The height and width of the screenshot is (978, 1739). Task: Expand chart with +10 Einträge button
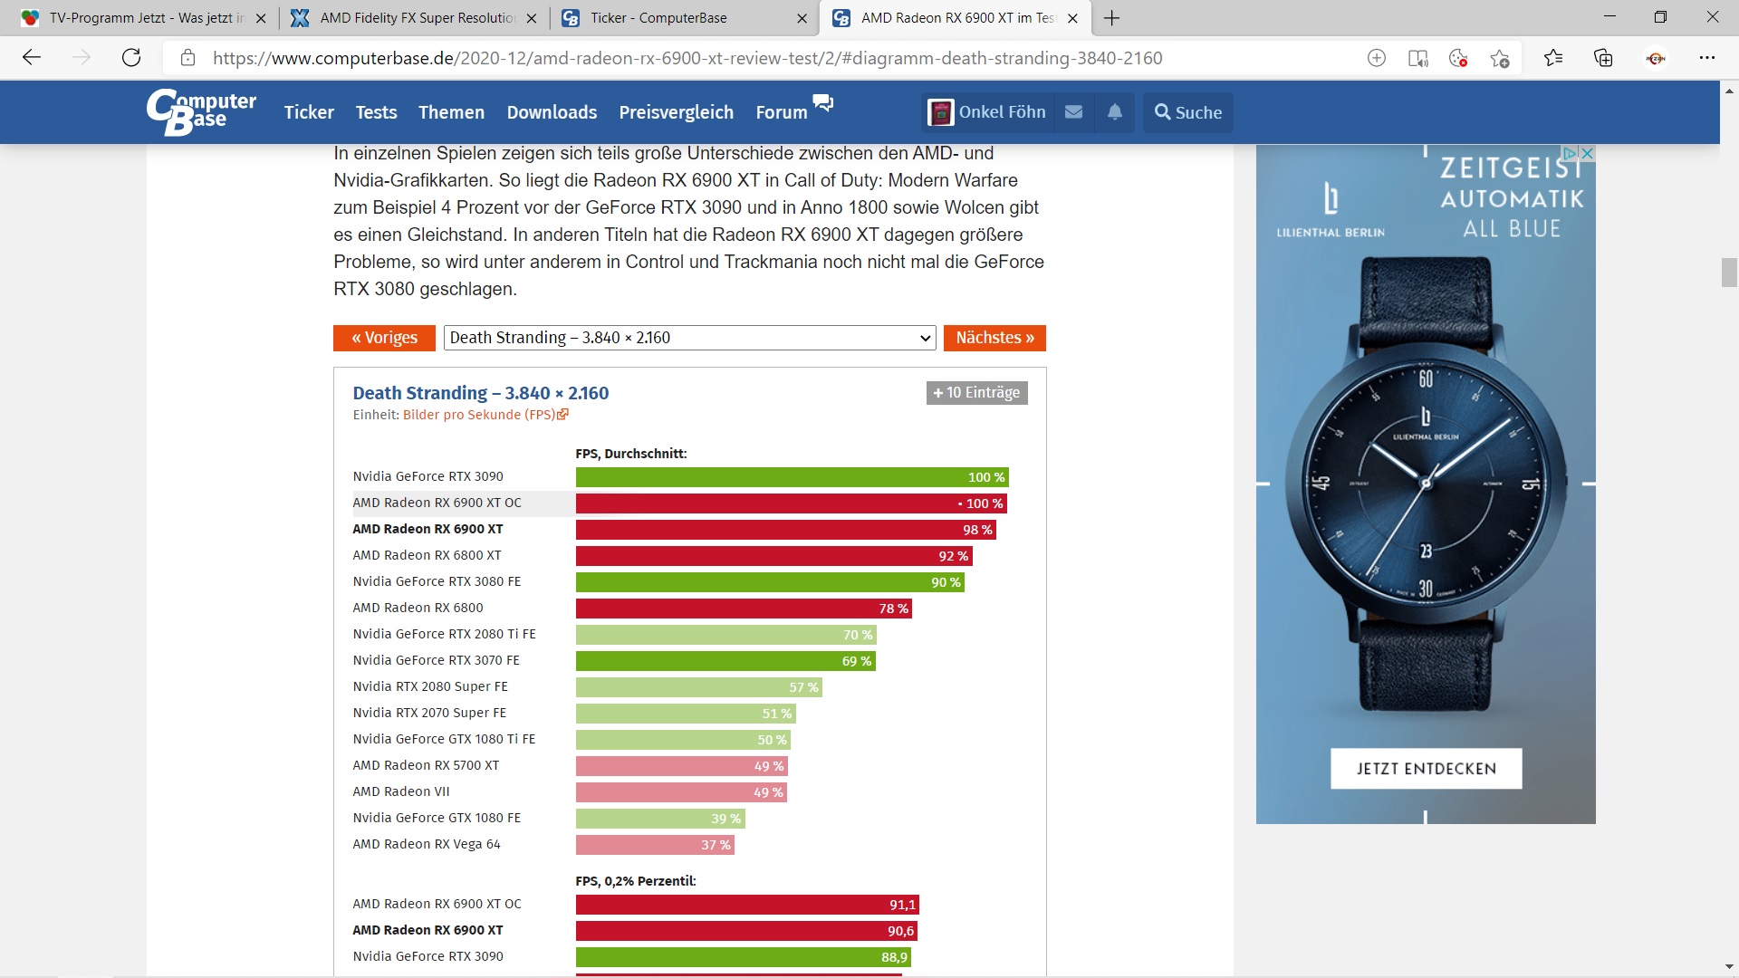click(x=976, y=392)
